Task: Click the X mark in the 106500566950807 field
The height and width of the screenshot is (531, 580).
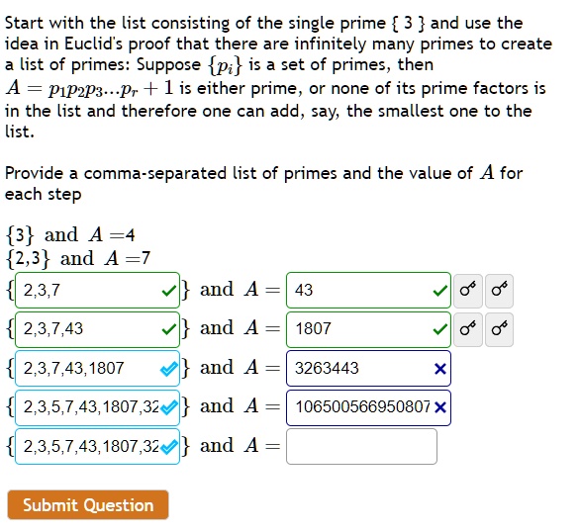Action: click(x=439, y=408)
